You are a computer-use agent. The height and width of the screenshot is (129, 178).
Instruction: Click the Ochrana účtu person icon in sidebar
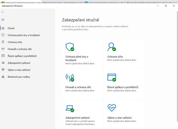[x=3, y=42]
